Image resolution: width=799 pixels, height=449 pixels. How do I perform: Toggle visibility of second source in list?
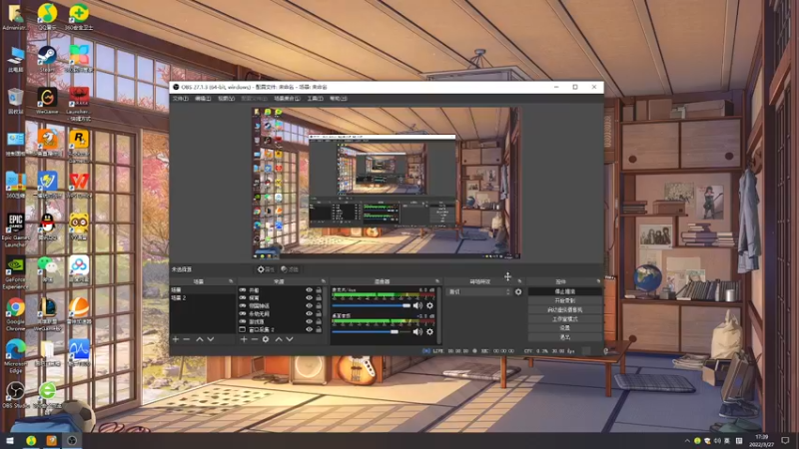click(x=309, y=297)
